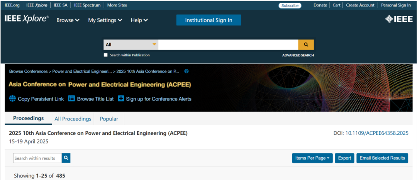Expand the My Settings menu
This screenshot has width=417, height=180.
coord(105,20)
